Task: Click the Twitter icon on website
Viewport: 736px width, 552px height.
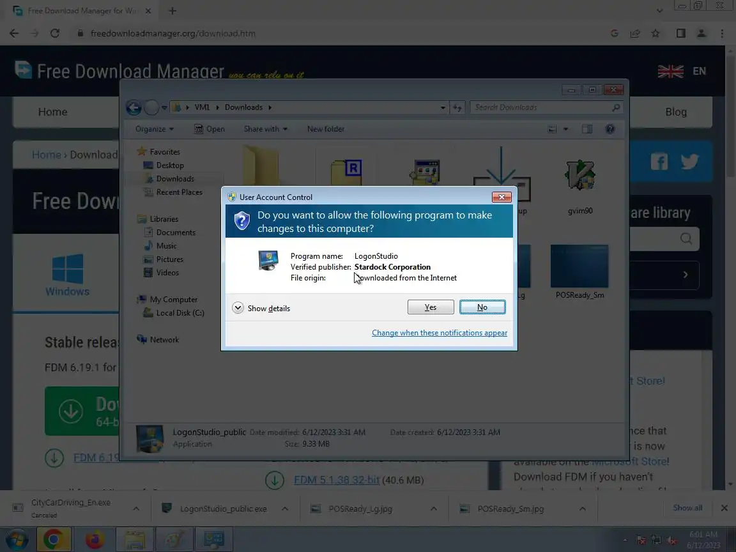Action: 689,162
